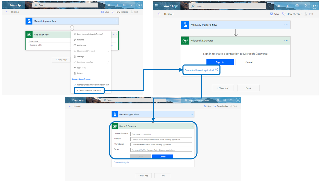The image size is (320, 184).
Task: Click the Microsoft Dataverse connector icon
Action: click(x=185, y=40)
